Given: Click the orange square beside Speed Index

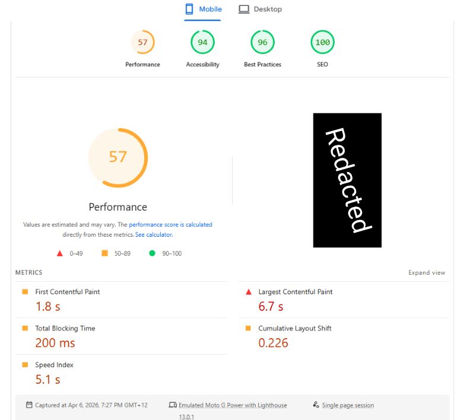Looking at the screenshot, I should pos(25,365).
